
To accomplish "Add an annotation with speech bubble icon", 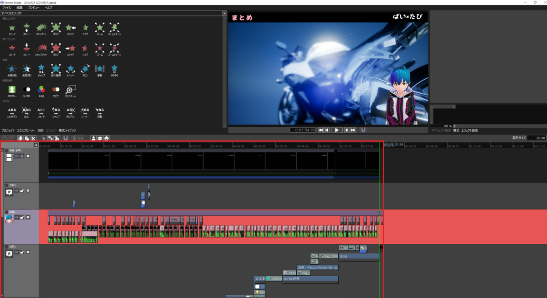I will 100,138.
